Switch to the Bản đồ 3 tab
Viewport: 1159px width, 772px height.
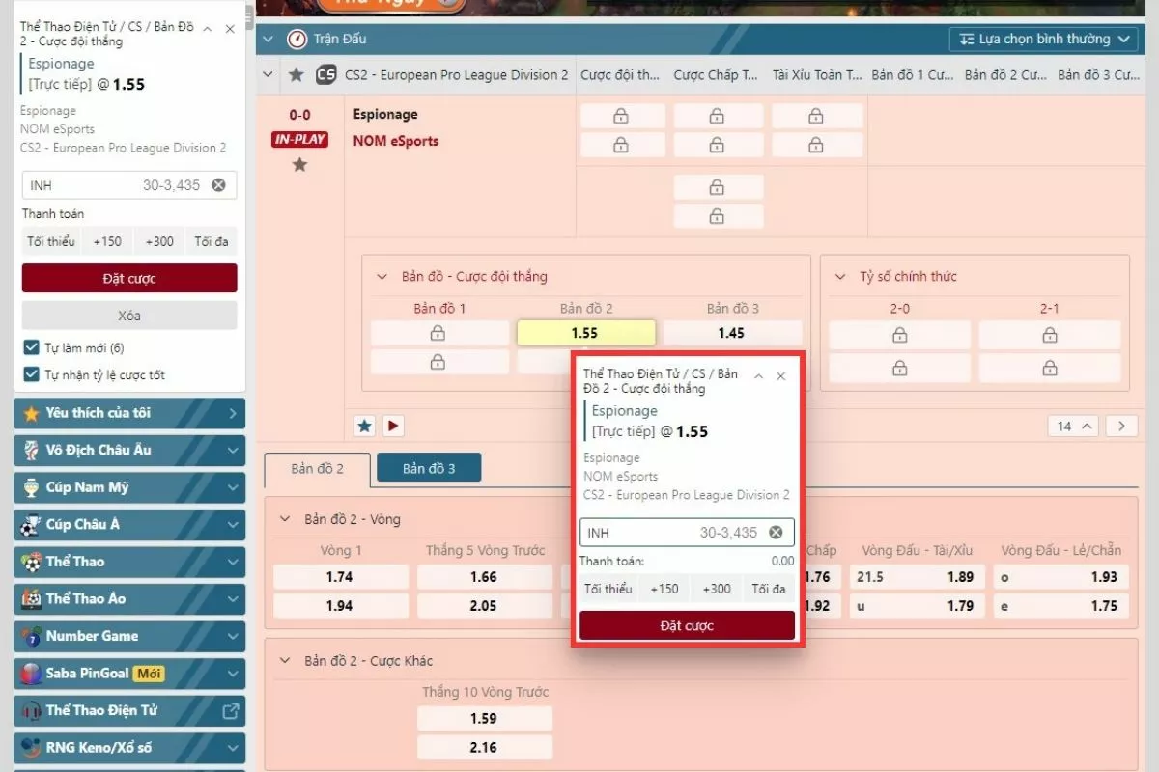429,468
